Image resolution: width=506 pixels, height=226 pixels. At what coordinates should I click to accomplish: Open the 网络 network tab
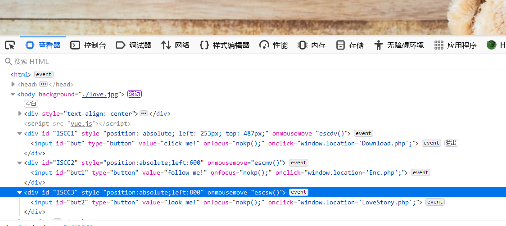point(175,45)
